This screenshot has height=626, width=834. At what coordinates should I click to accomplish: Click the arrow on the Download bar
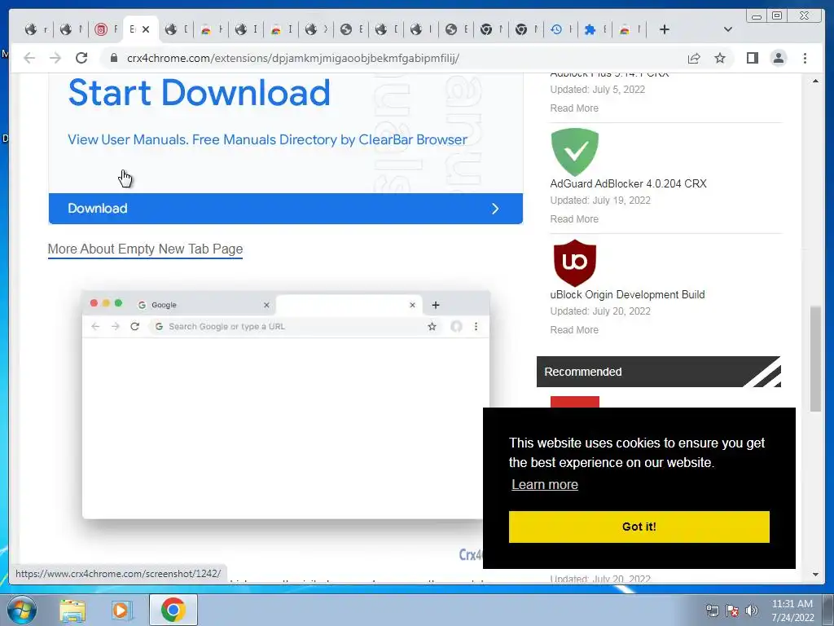(x=495, y=209)
